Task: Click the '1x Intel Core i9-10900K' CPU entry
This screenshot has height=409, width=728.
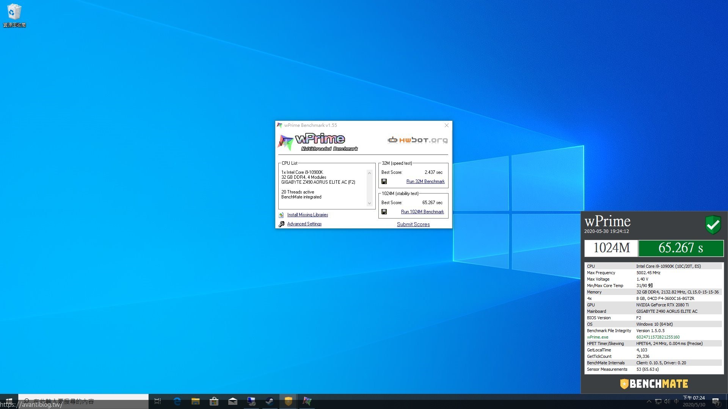Action: [302, 172]
